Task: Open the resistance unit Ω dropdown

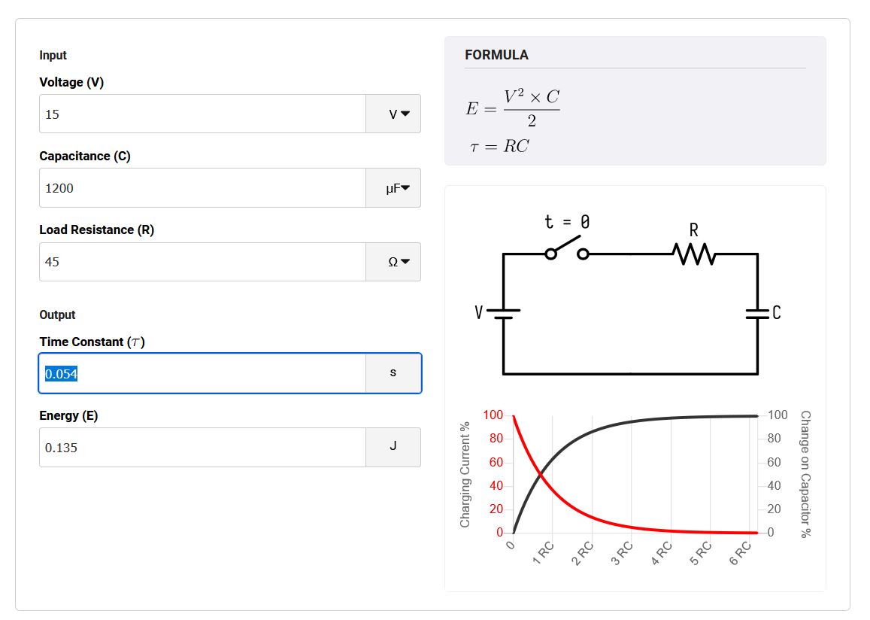Action: point(393,262)
